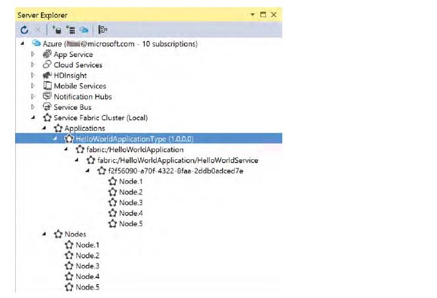Collapse the Nodes tree arrow
437x298 pixels.
point(44,234)
